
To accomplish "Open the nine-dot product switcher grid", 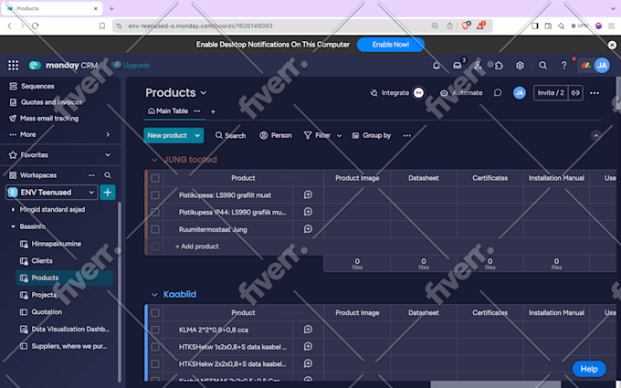I will 13,66.
